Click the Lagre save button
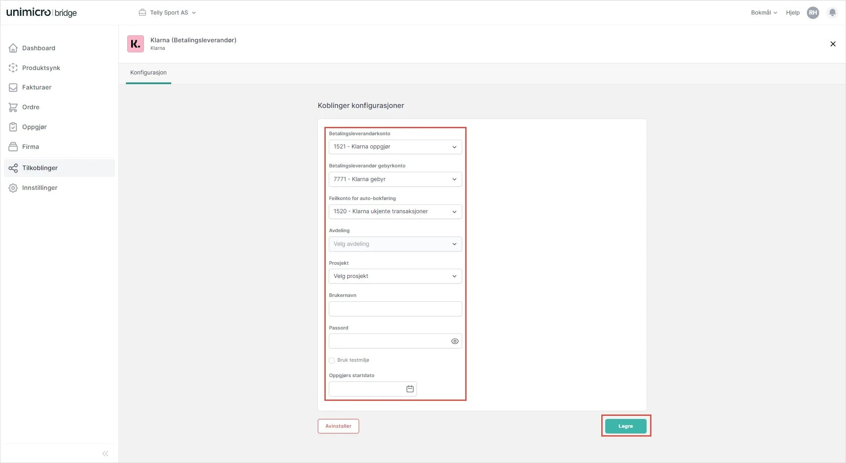 pyautogui.click(x=625, y=426)
